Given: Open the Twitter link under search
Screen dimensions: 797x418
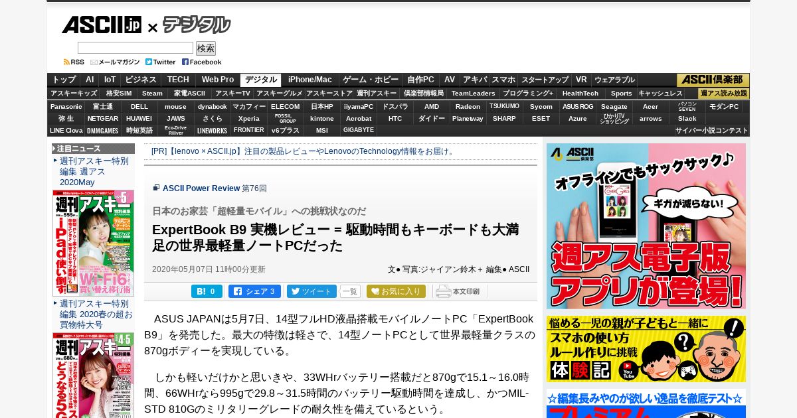Looking at the screenshot, I should pos(161,62).
